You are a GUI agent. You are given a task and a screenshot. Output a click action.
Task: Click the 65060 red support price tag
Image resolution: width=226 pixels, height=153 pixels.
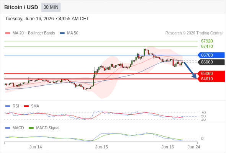click(x=211, y=73)
